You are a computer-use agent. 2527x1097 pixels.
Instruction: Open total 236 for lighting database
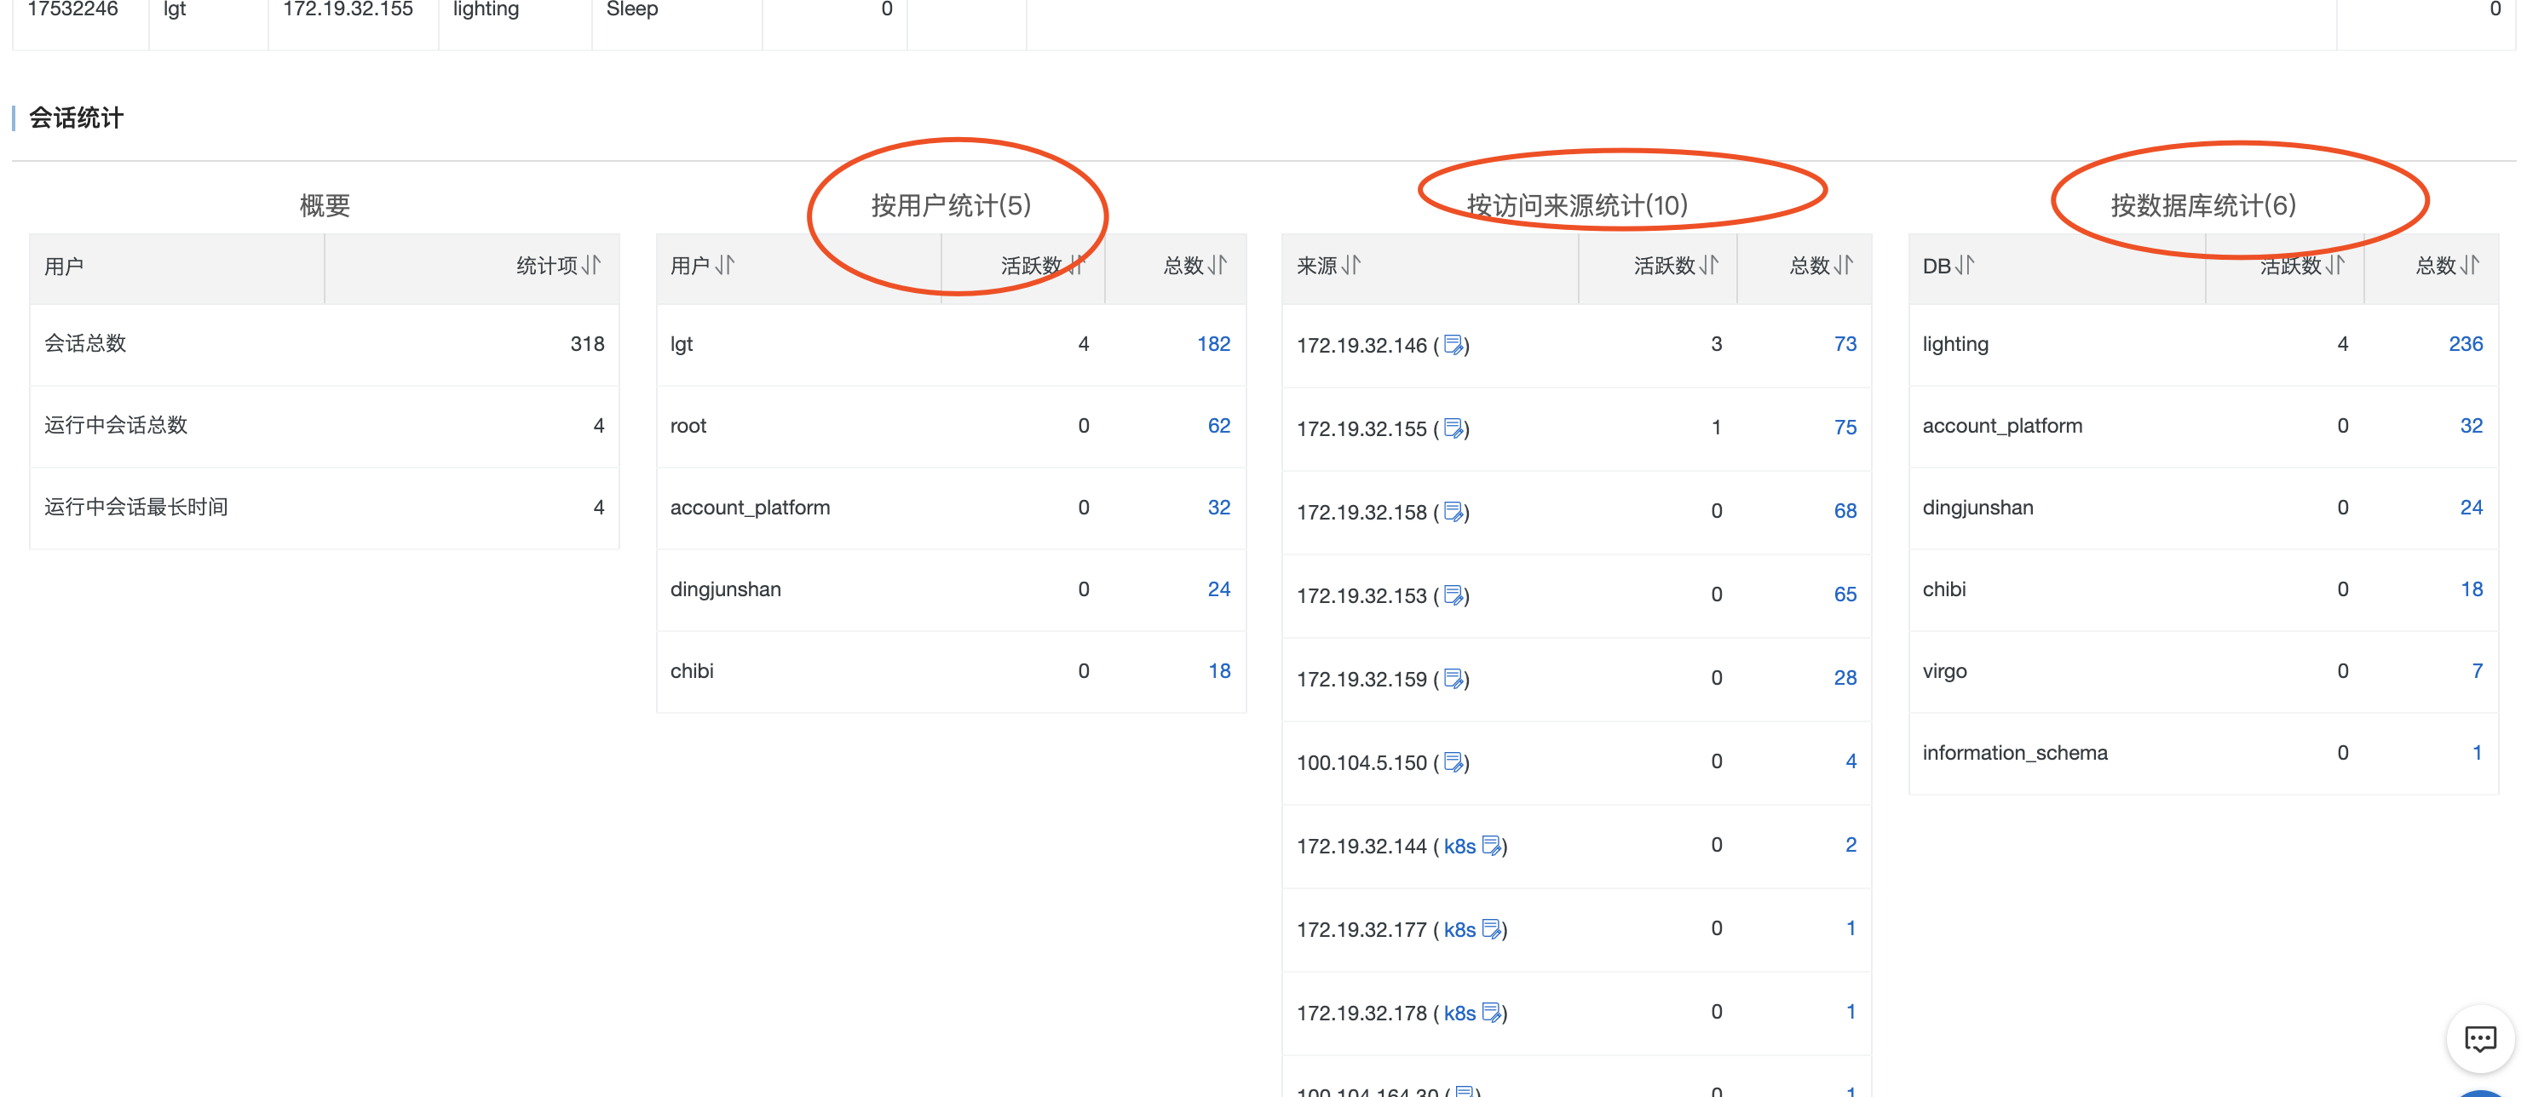click(x=2465, y=344)
